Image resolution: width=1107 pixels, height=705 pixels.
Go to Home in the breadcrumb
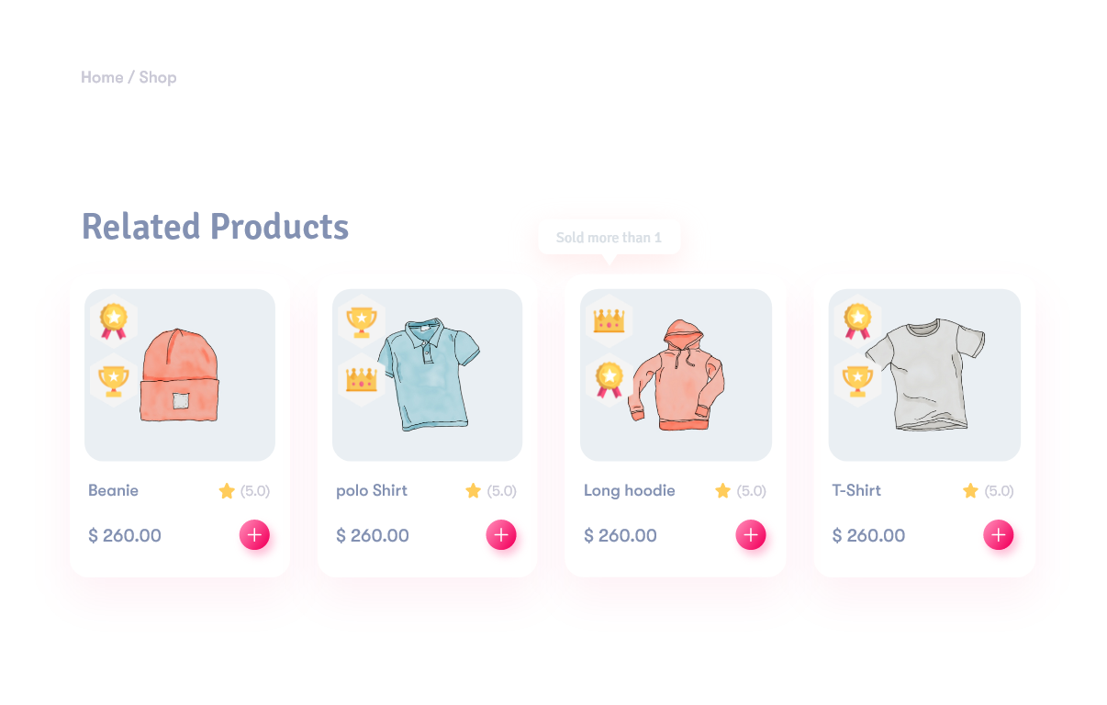point(102,77)
